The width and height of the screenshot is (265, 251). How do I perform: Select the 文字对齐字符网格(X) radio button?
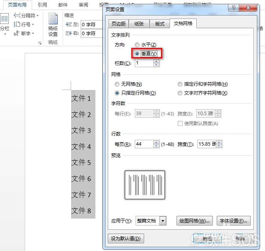click(x=180, y=93)
